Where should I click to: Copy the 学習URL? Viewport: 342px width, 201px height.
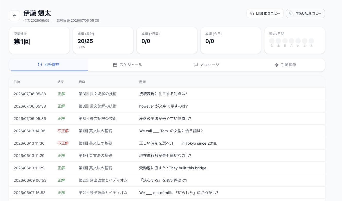[305, 13]
